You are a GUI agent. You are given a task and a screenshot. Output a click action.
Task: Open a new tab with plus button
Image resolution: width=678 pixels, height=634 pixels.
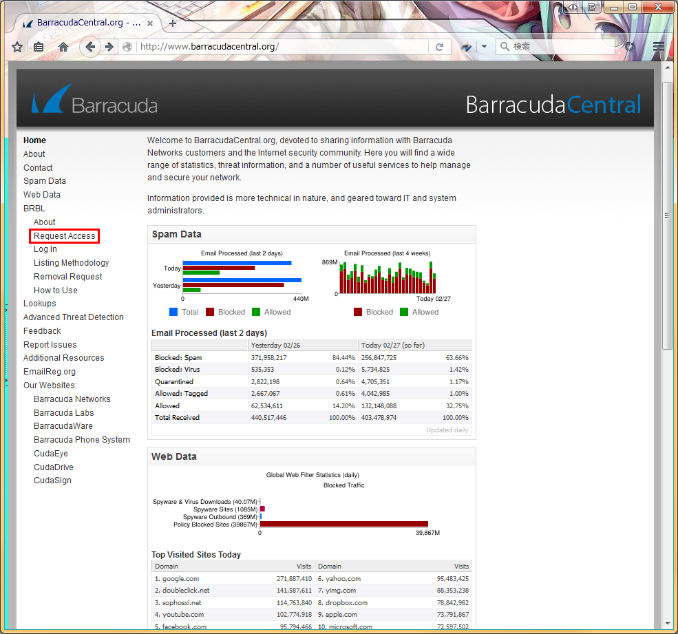(x=173, y=23)
